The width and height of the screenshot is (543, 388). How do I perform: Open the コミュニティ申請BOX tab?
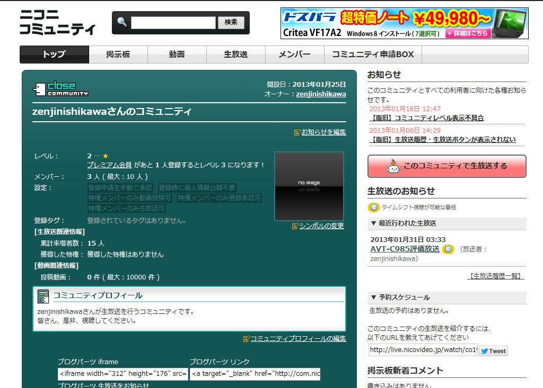373,55
